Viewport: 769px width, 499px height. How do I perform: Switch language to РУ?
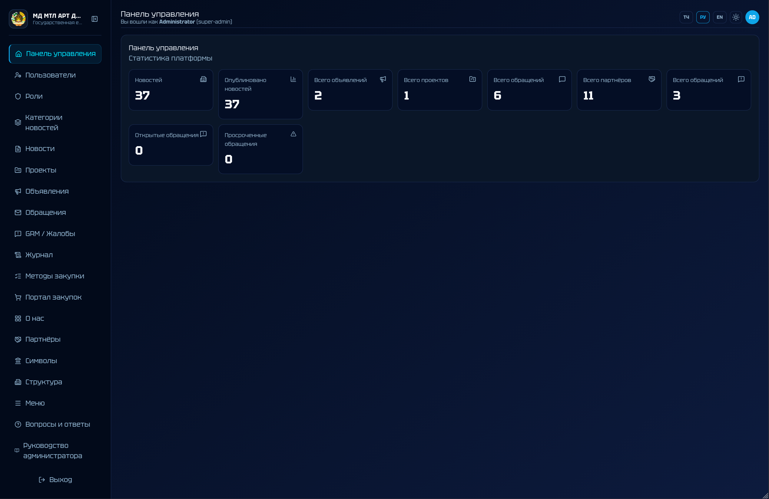pos(703,17)
